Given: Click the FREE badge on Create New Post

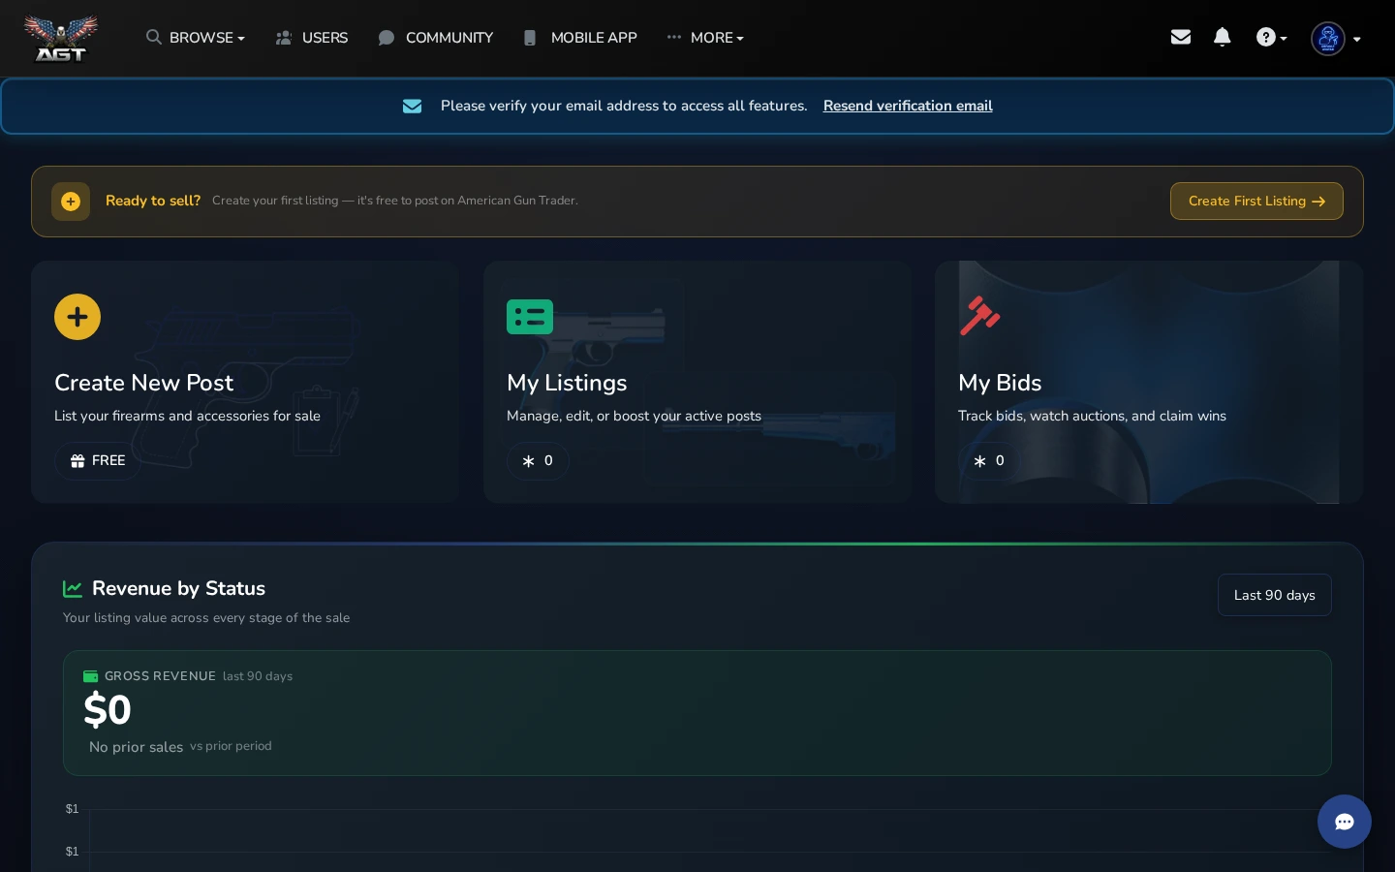Looking at the screenshot, I should [x=98, y=460].
